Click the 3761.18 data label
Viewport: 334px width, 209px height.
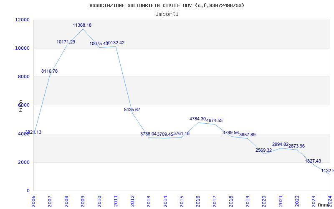click(x=181, y=133)
